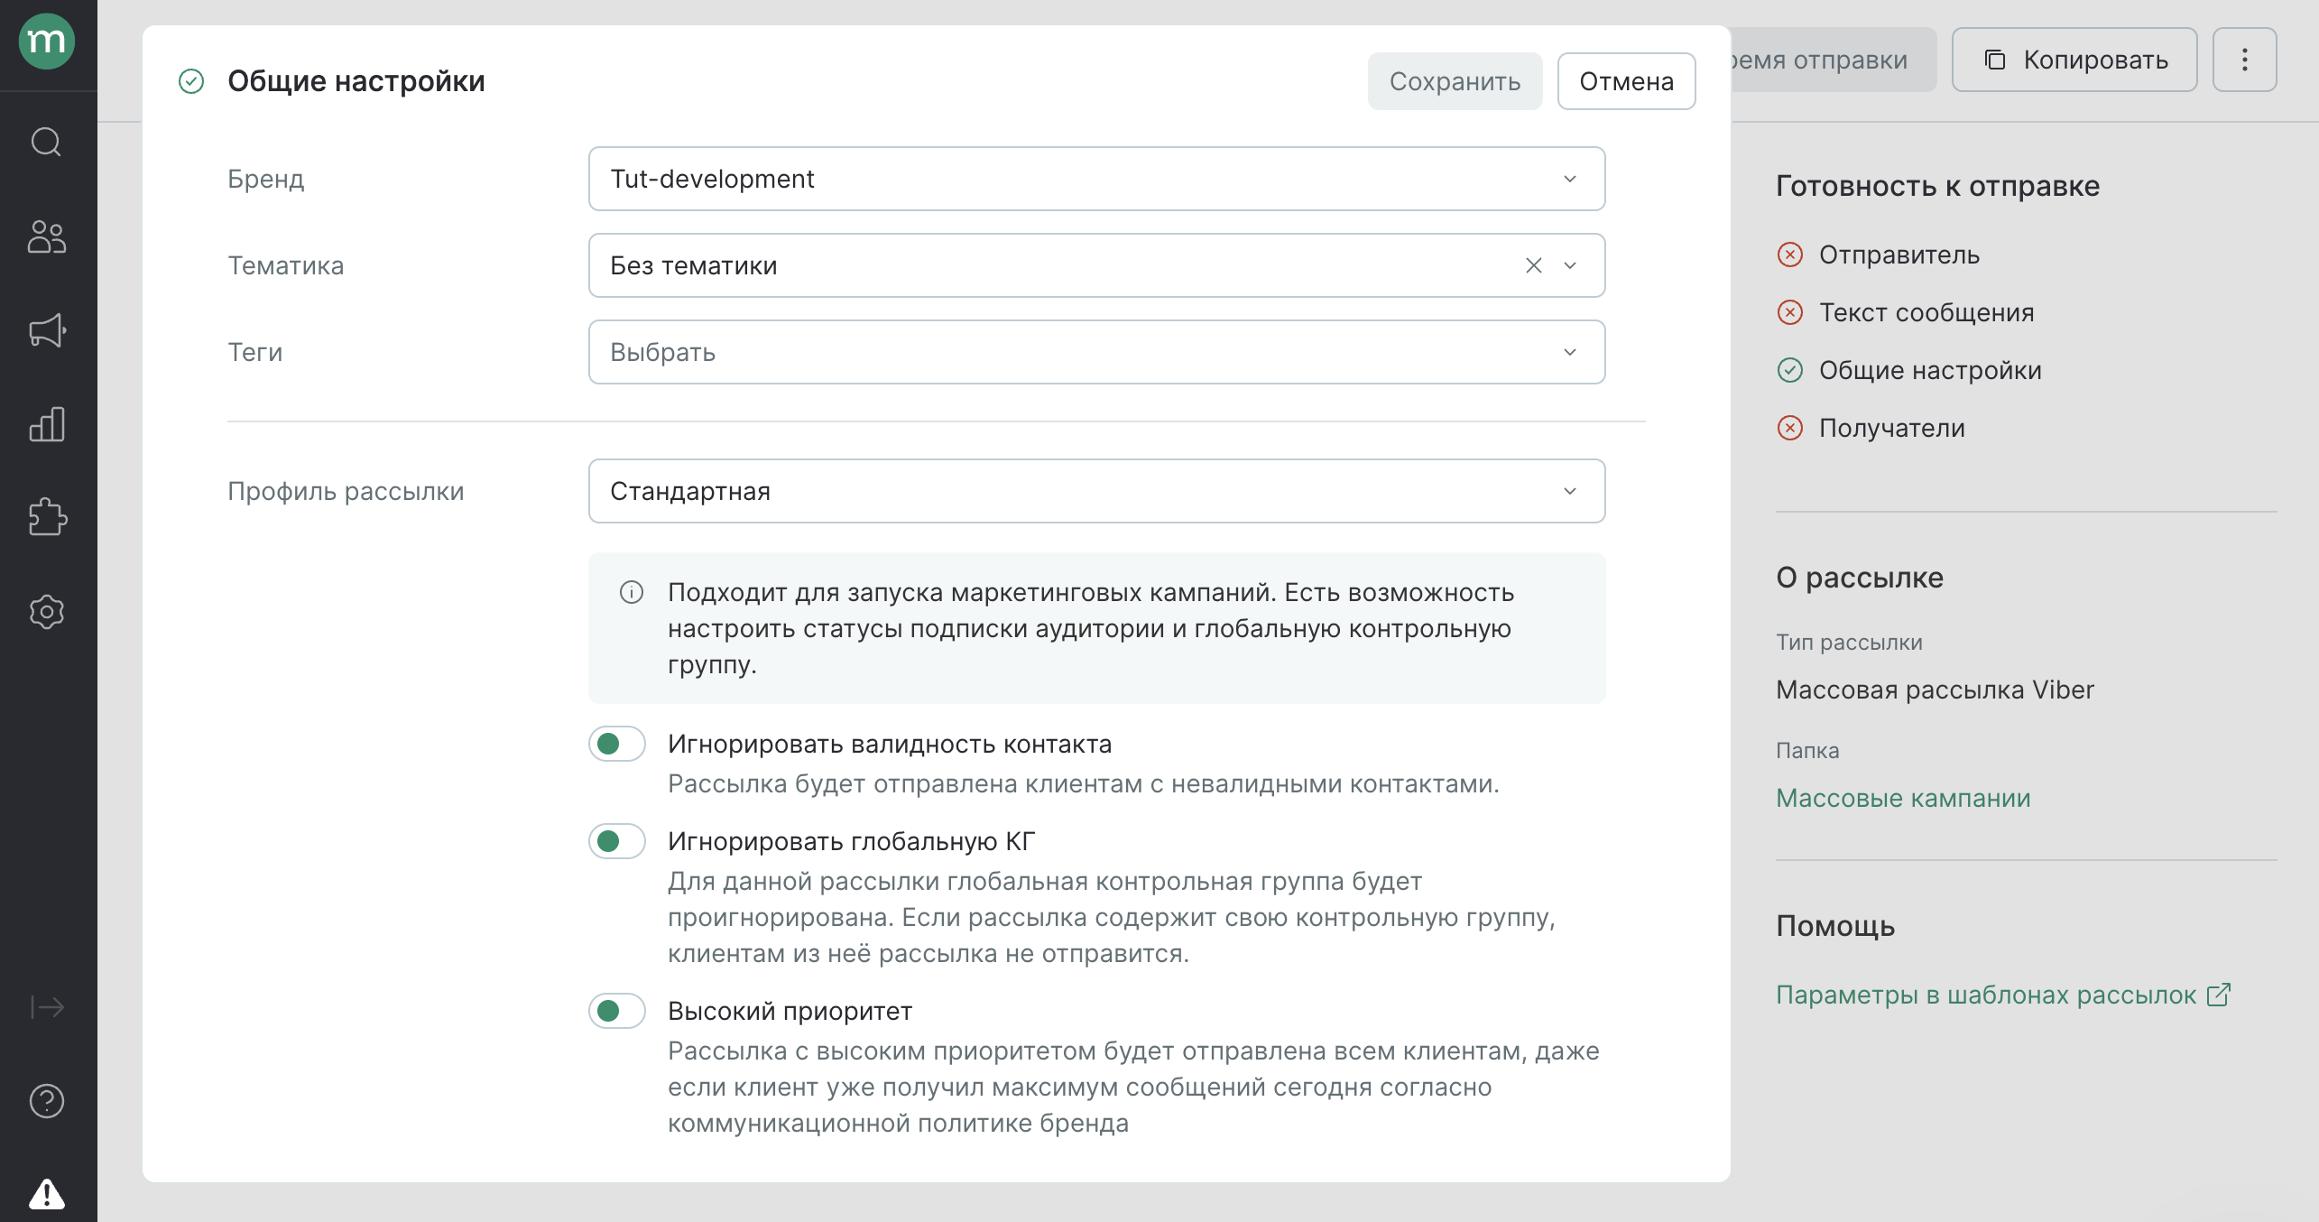
Task: Click the partially hidden время отправки button
Action: pos(1833,60)
